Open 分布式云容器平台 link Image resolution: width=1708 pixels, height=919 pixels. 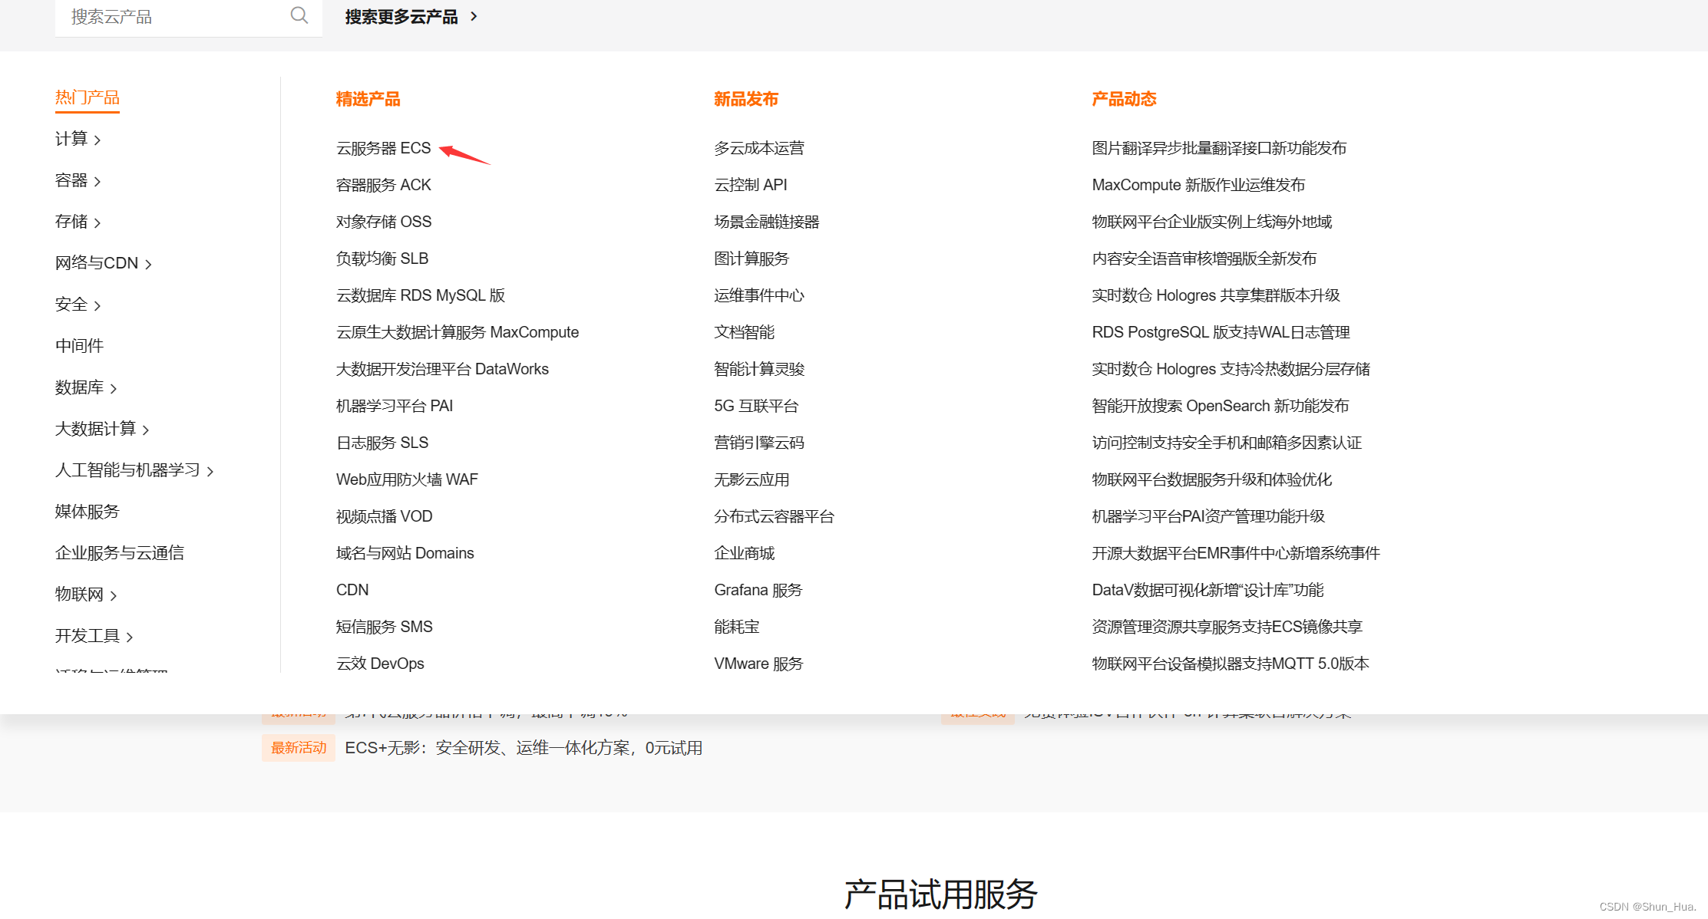[775, 516]
